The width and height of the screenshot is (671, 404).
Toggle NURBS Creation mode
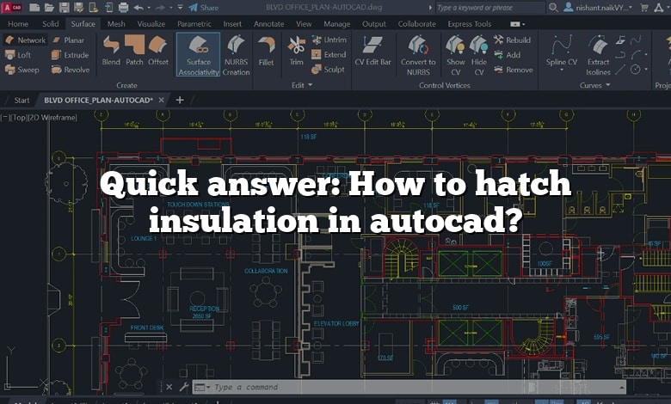pos(236,53)
